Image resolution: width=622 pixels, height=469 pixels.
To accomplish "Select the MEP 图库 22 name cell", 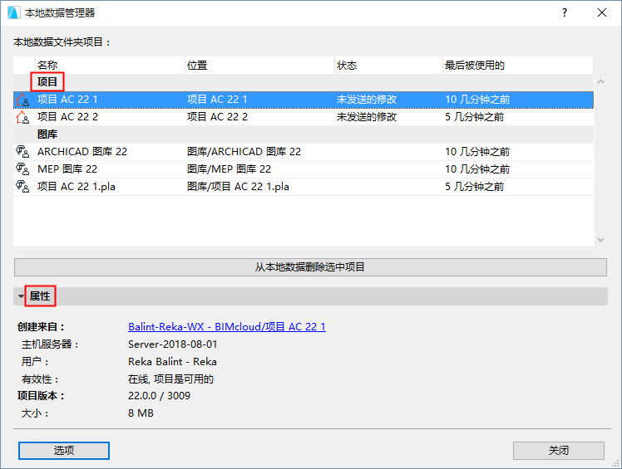I will click(67, 169).
